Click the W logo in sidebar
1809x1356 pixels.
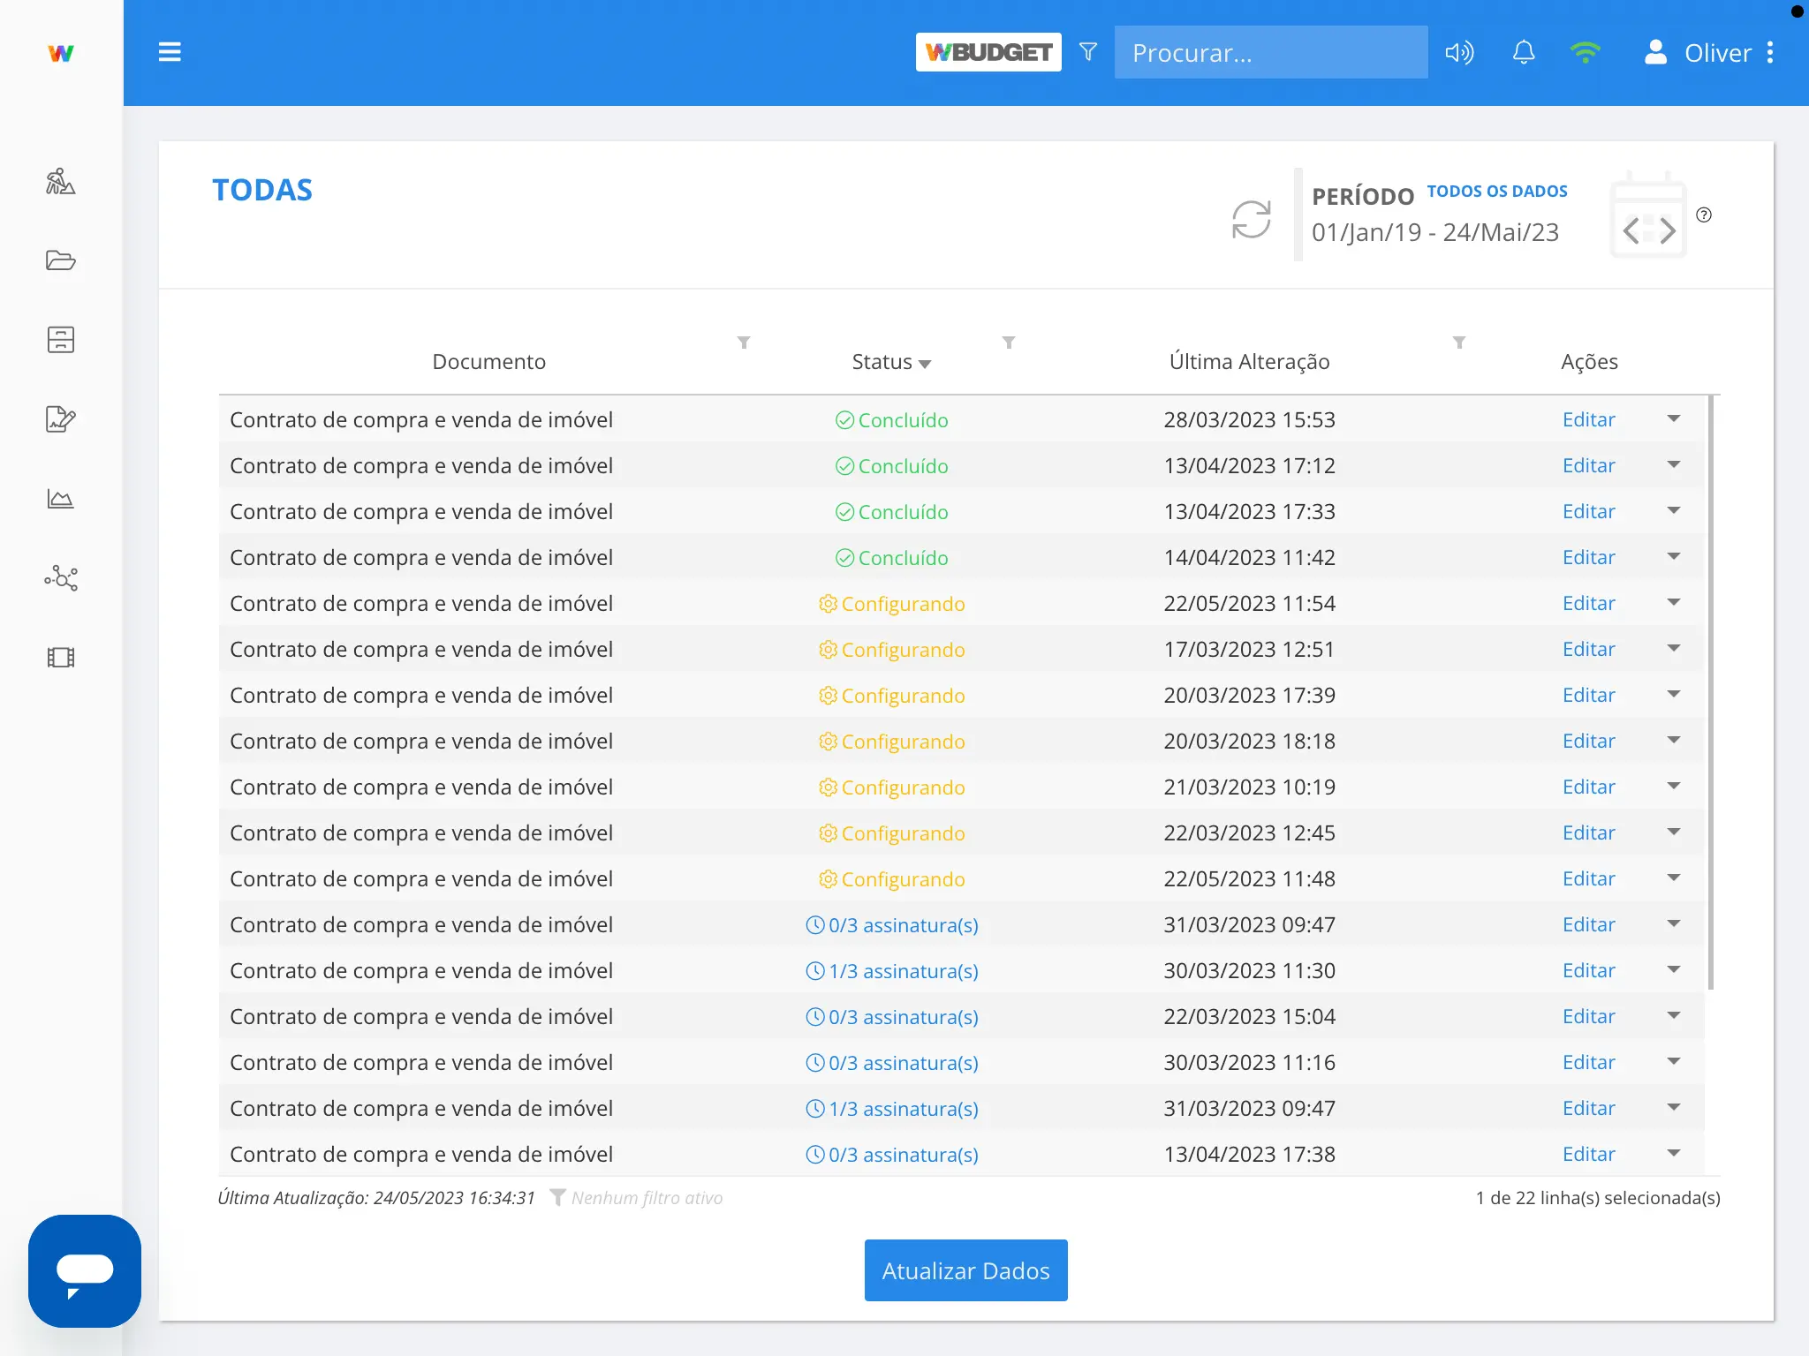(x=61, y=53)
